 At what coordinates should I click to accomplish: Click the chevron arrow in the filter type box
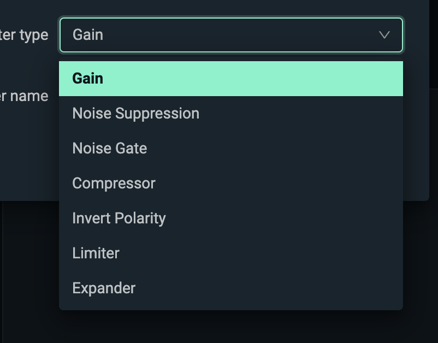pyautogui.click(x=384, y=35)
